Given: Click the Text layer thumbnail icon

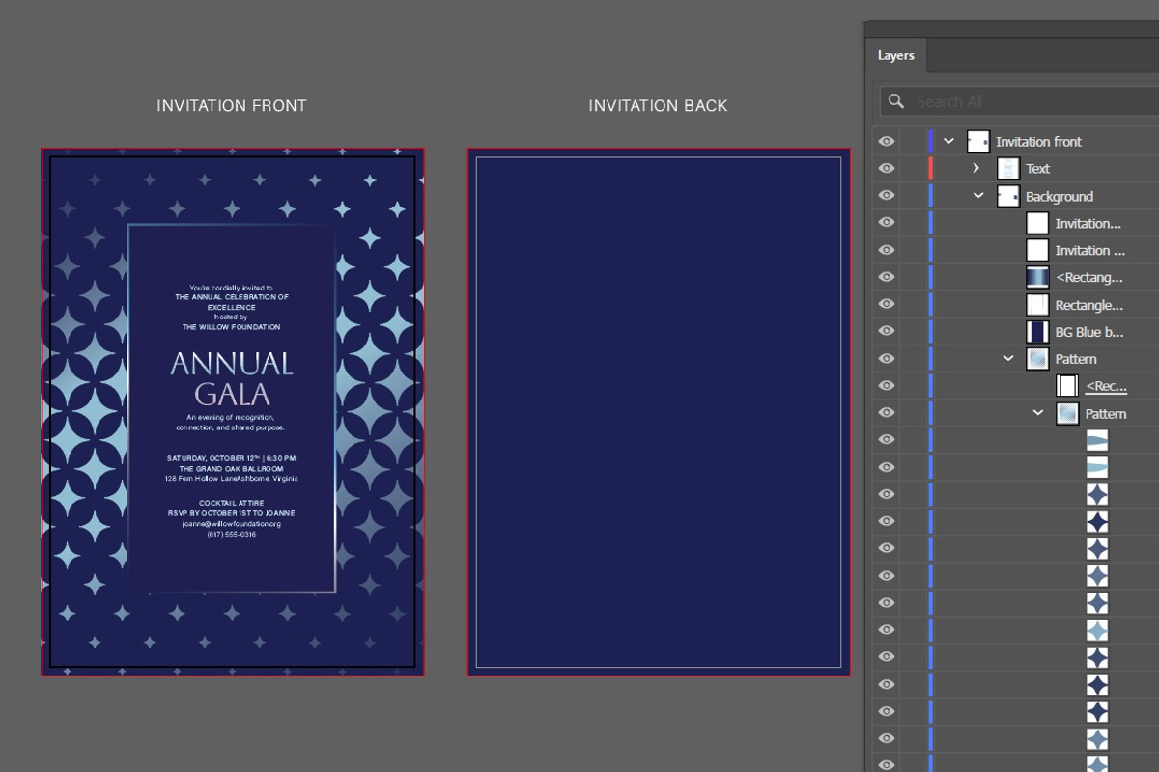Looking at the screenshot, I should [x=1007, y=168].
